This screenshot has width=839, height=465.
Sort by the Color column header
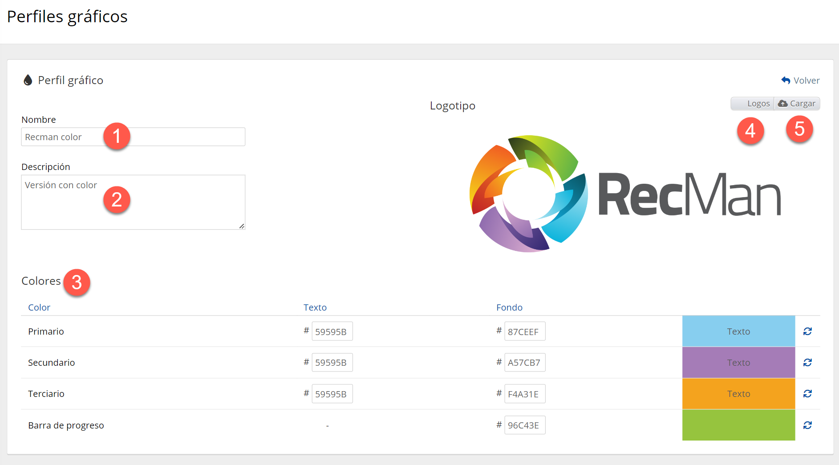click(39, 307)
